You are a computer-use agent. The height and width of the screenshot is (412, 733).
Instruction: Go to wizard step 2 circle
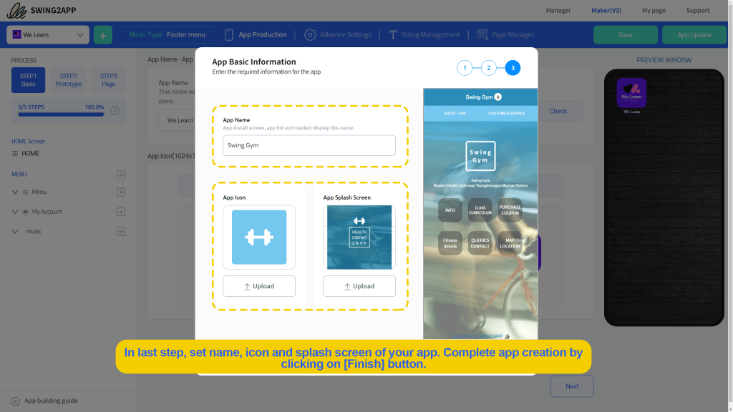coord(488,68)
